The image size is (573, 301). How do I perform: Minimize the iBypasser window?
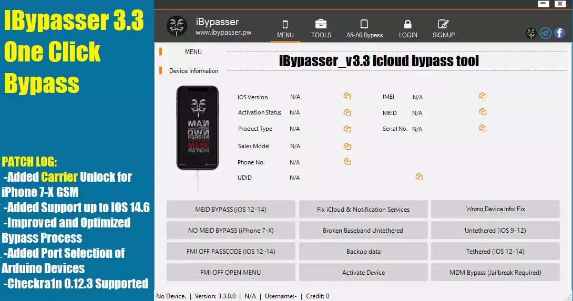(544, 4)
